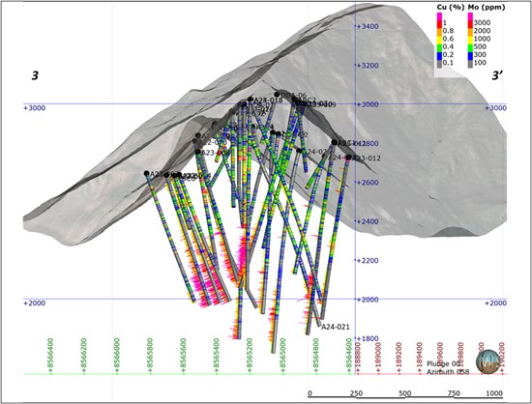532x404 pixels.
Task: Click the Cu legend value '0.1'
Action: [448, 63]
